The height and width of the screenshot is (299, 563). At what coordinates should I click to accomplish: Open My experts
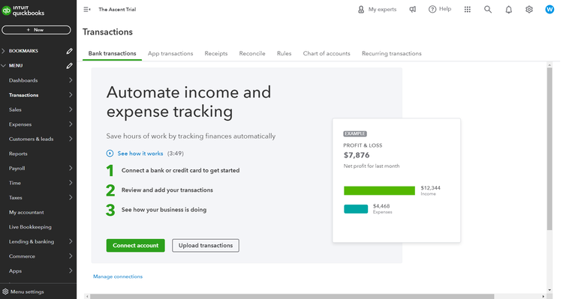click(x=377, y=9)
